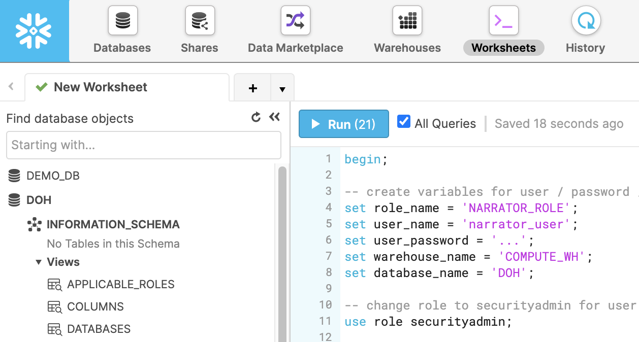
Task: Toggle the All Queries checkbox
Action: pyautogui.click(x=404, y=122)
